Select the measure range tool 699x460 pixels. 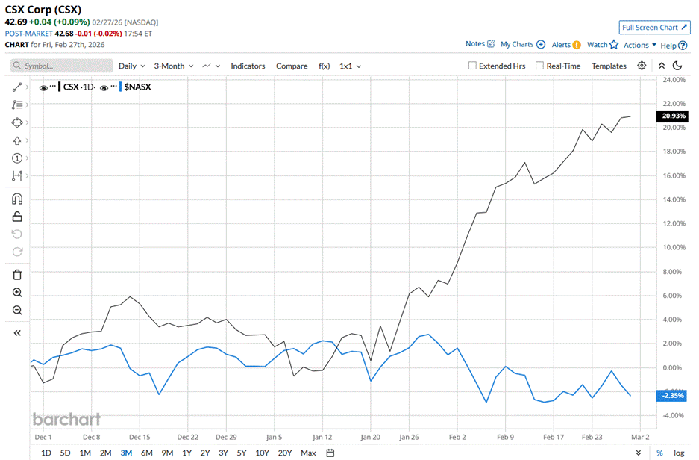[x=17, y=175]
